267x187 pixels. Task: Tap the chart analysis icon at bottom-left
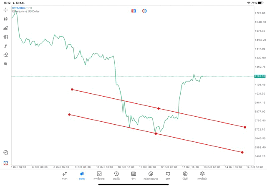(5, 153)
